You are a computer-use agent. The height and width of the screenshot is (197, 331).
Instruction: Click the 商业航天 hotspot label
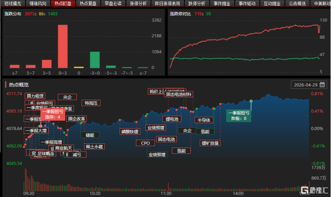(63, 148)
